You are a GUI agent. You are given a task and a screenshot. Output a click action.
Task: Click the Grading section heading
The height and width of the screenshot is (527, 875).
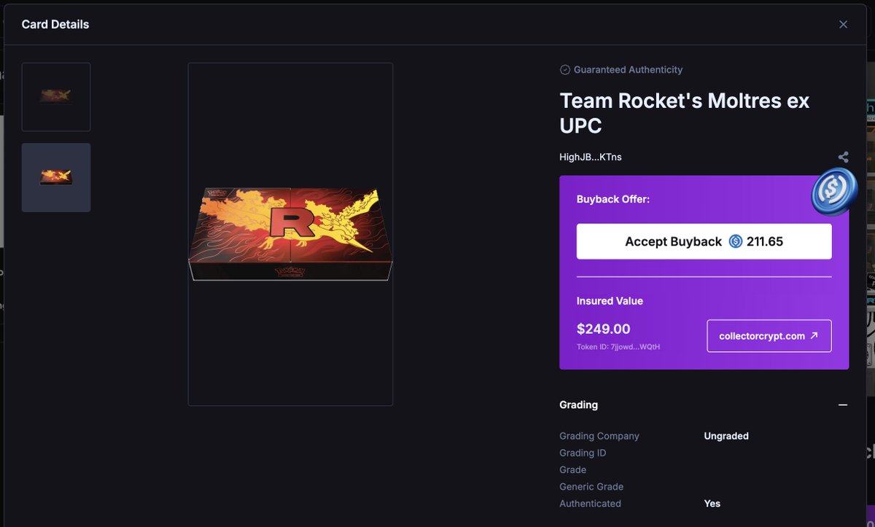click(x=578, y=405)
